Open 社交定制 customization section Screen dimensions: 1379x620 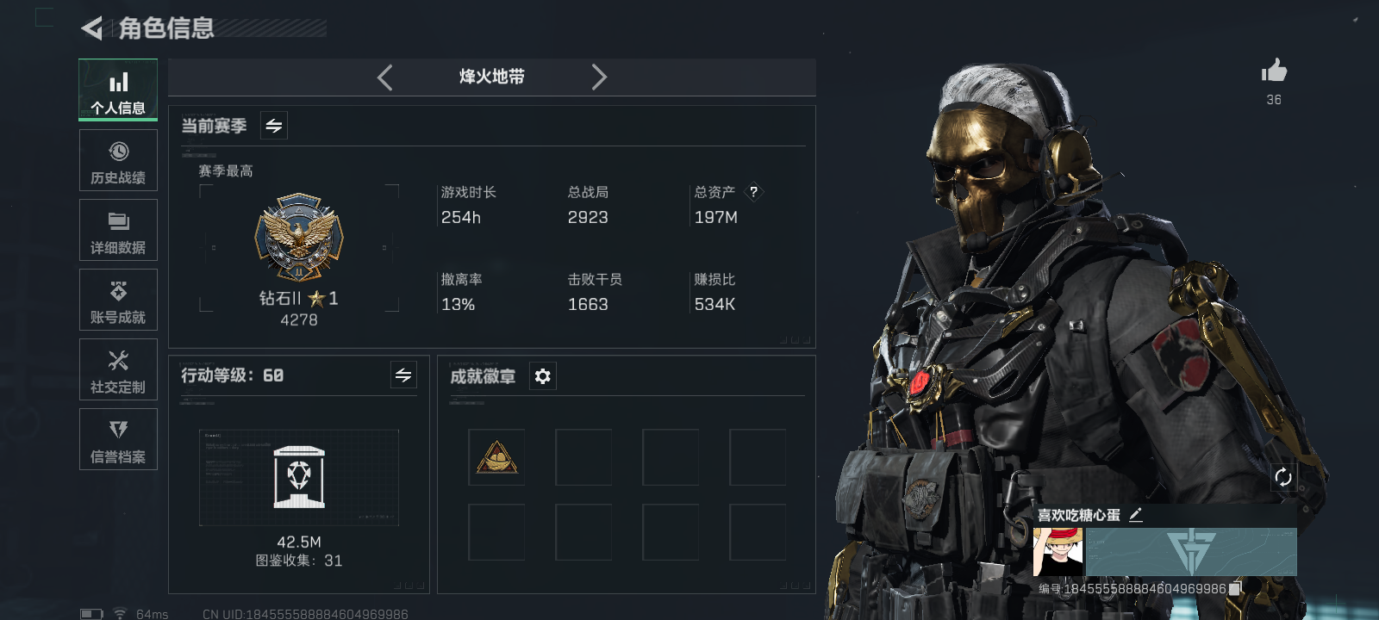[x=118, y=369]
